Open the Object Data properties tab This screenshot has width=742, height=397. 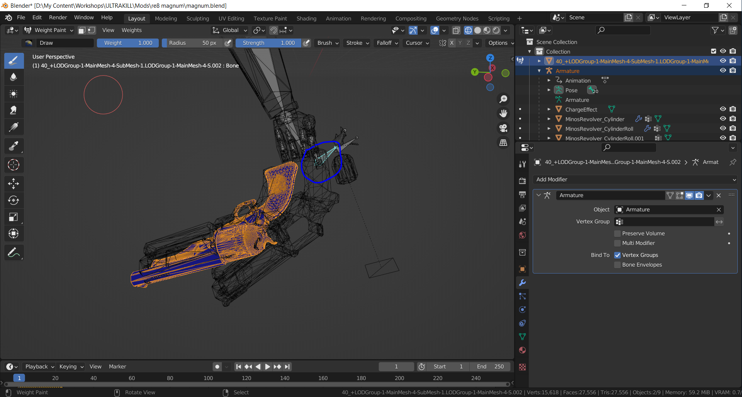click(x=522, y=336)
